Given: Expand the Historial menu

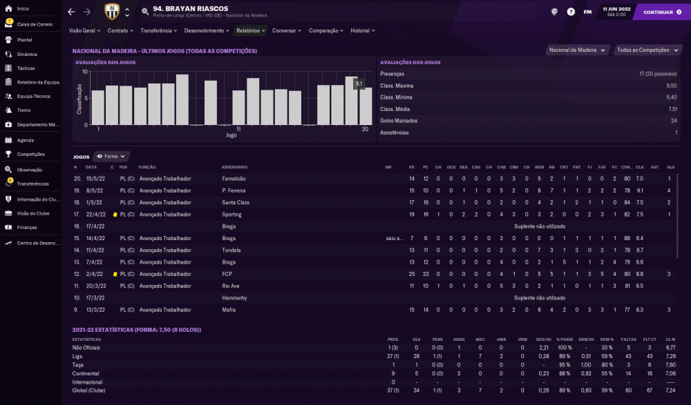Looking at the screenshot, I should point(363,30).
